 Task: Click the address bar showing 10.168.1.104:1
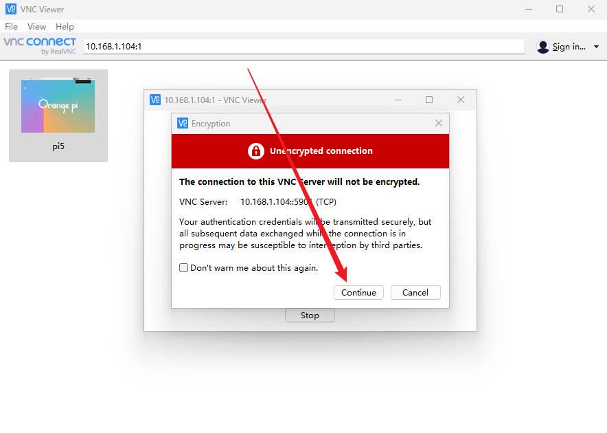point(304,46)
